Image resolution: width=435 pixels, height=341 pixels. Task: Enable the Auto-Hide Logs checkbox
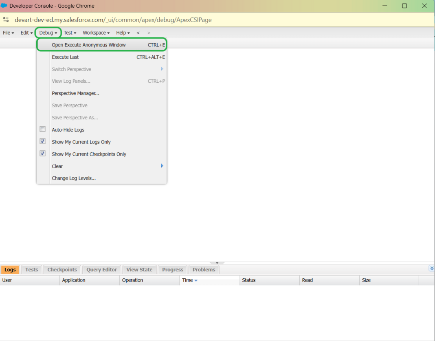pos(42,129)
